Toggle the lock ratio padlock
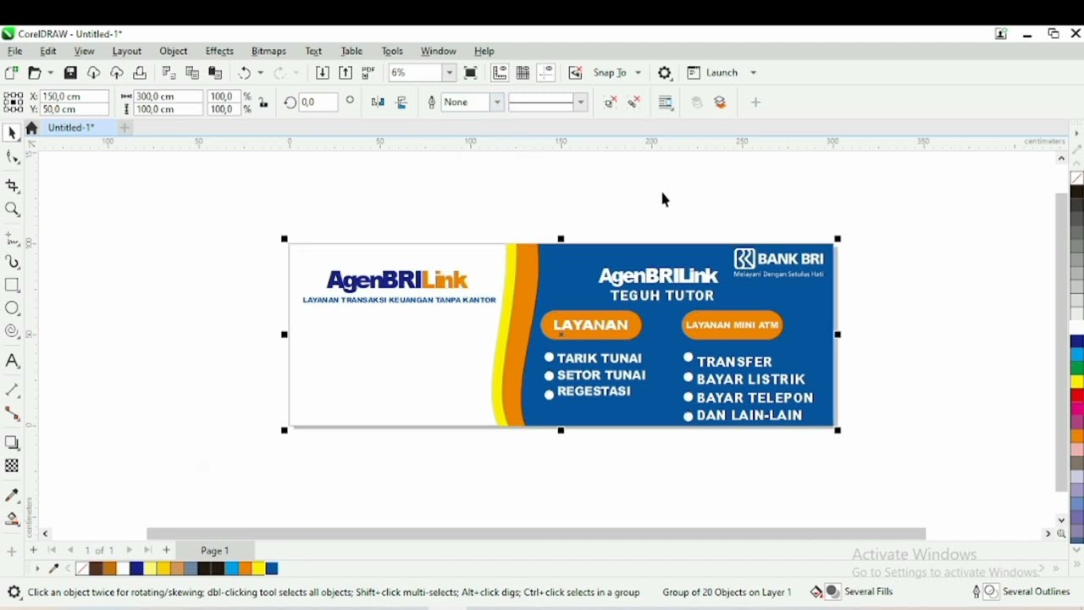1084x610 pixels. click(263, 103)
